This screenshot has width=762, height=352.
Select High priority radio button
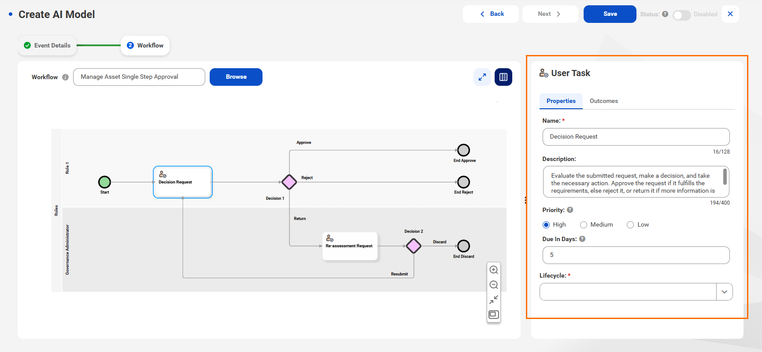point(546,225)
